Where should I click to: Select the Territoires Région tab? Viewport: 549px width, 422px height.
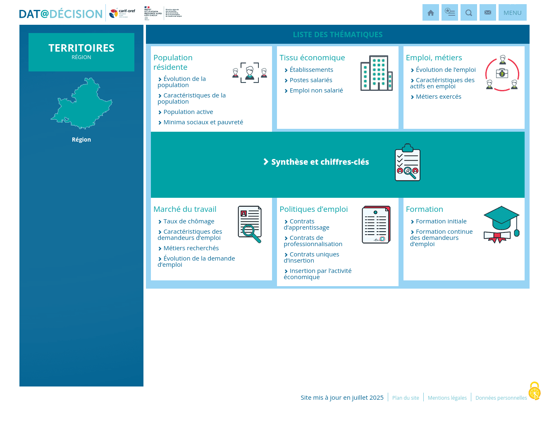point(81,52)
